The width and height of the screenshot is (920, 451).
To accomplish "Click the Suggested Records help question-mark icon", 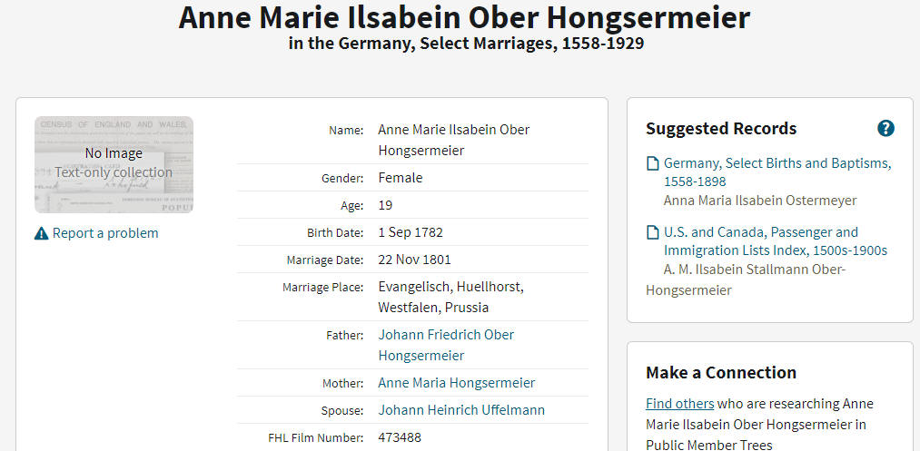I will click(886, 129).
